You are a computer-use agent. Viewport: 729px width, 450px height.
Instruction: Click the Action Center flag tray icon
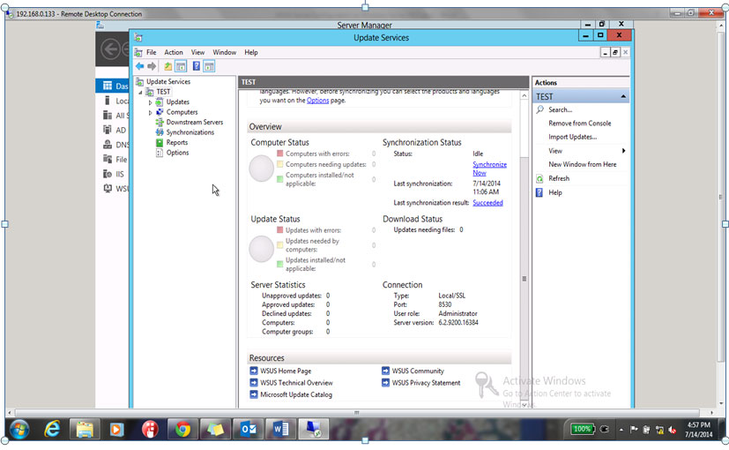633,430
